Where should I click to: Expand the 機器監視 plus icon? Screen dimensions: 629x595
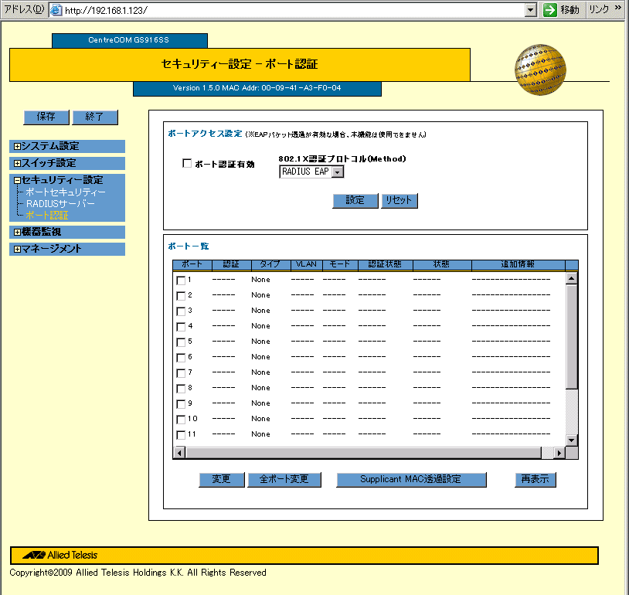17,232
